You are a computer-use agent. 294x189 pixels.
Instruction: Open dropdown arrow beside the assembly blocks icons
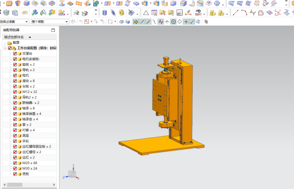[x=227, y=15]
